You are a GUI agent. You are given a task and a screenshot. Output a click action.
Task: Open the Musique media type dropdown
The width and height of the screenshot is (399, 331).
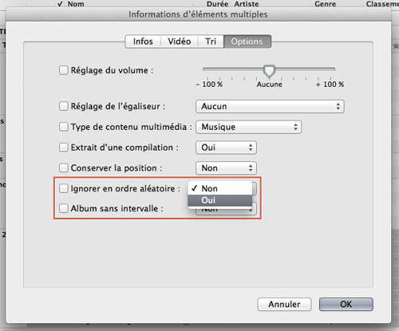coord(248,127)
